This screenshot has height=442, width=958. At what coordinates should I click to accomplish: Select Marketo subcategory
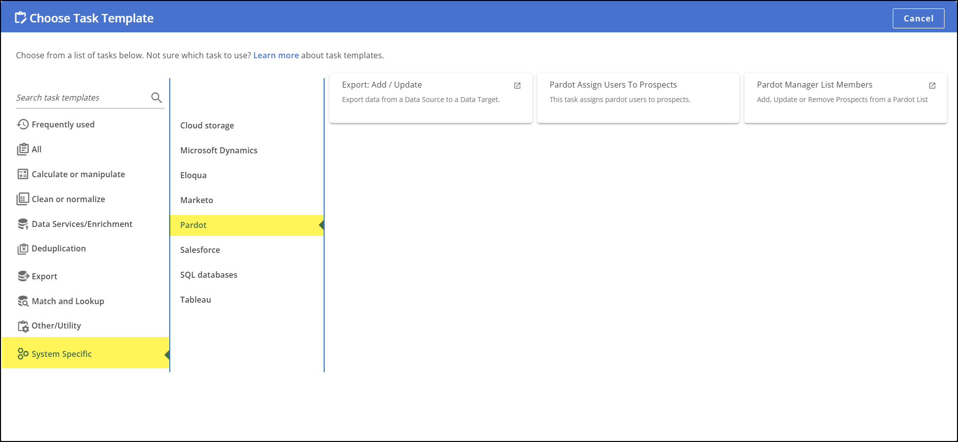tap(197, 200)
